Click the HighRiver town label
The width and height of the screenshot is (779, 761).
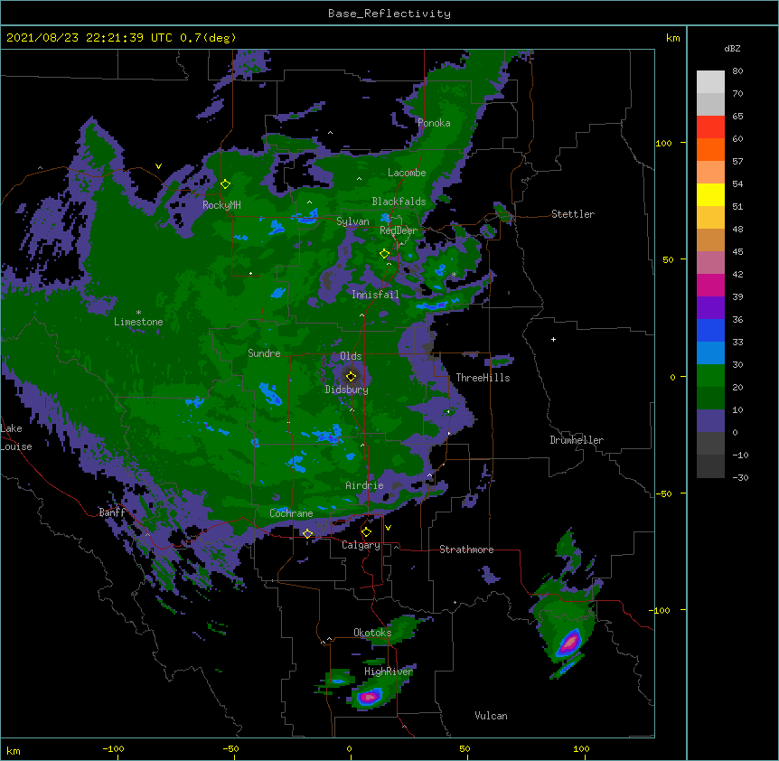tap(388, 672)
